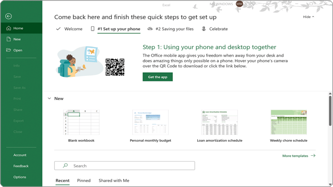Switch to the Shared with Me tab
Image resolution: width=333 pixels, height=187 pixels.
point(114,181)
